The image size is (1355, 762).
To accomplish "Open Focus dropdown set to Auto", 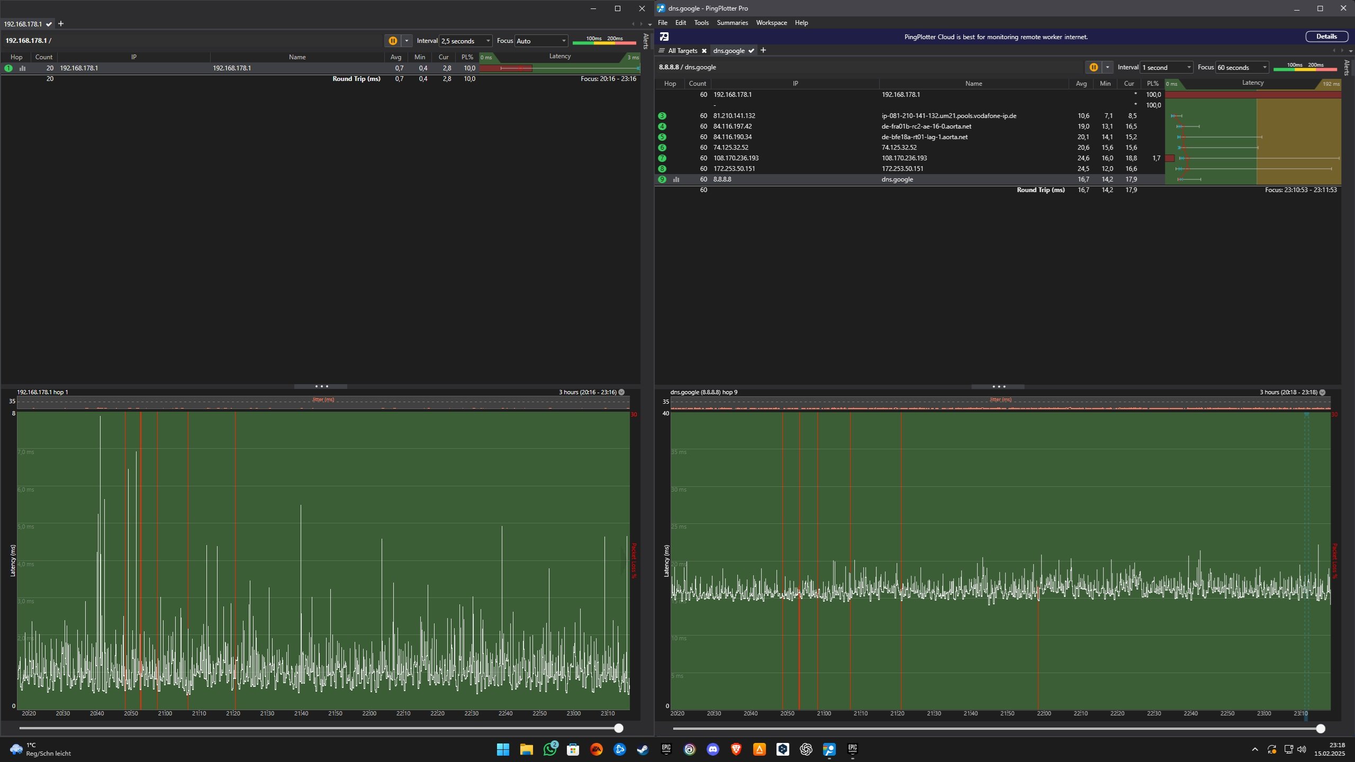I will click(541, 41).
